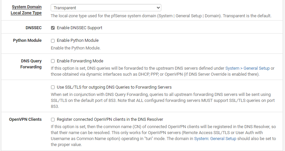Enable the Python Module checkbox
This screenshot has width=285, height=151.
pos(53,40)
